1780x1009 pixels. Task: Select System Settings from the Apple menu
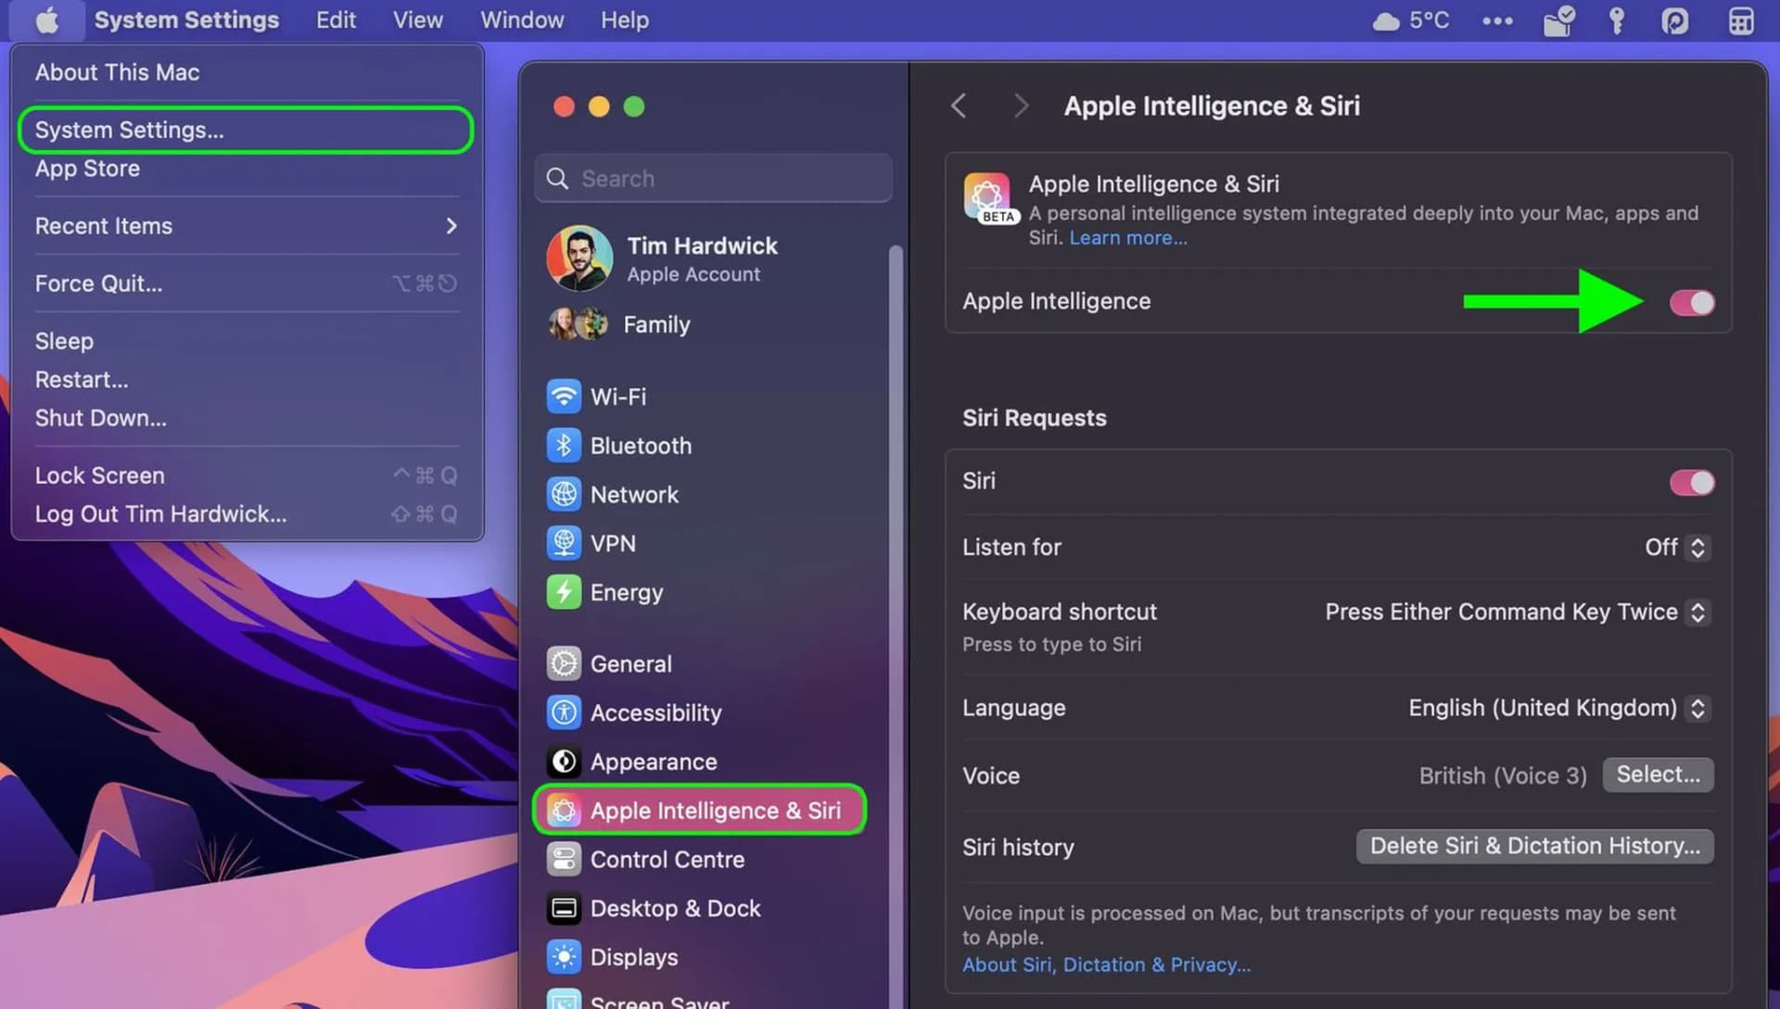pos(129,130)
